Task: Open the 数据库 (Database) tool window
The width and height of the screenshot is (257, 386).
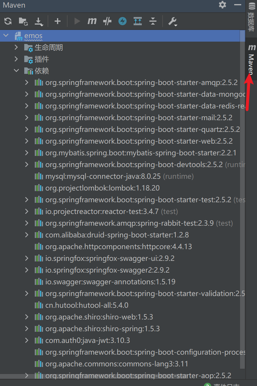Action: pos(251,18)
